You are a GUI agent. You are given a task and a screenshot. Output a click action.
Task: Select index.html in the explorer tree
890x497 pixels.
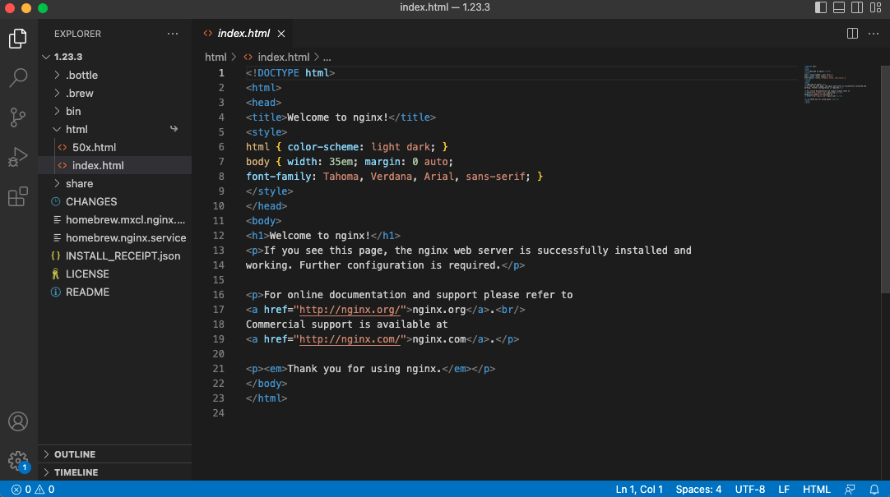[x=114, y=165]
